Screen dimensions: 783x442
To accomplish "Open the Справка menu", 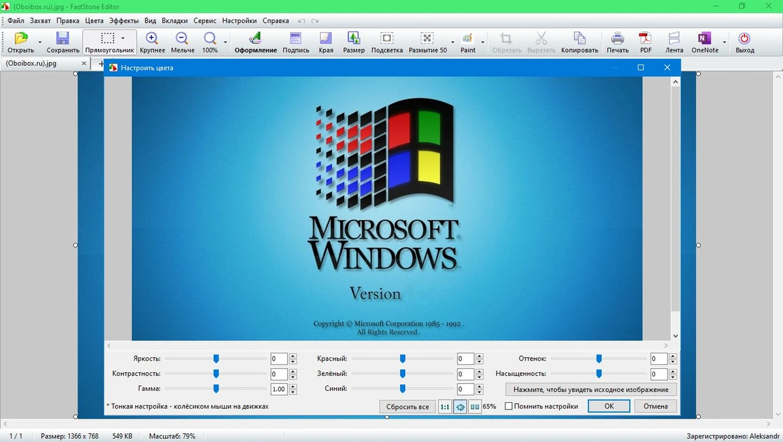I will pos(275,21).
